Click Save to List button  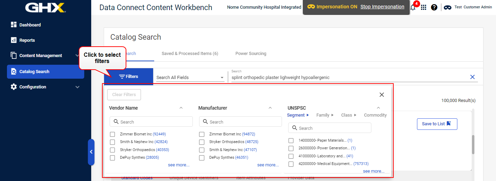click(x=437, y=124)
